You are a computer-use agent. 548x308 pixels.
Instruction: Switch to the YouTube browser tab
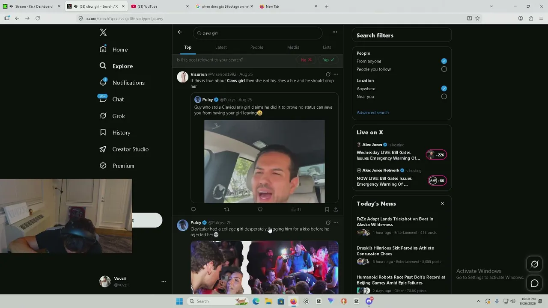point(160,6)
